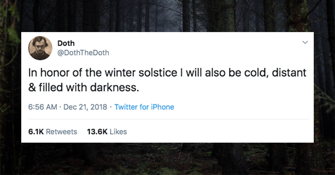The image size is (335, 175).
Task: Click the In honor opening words
Action: click(45, 73)
